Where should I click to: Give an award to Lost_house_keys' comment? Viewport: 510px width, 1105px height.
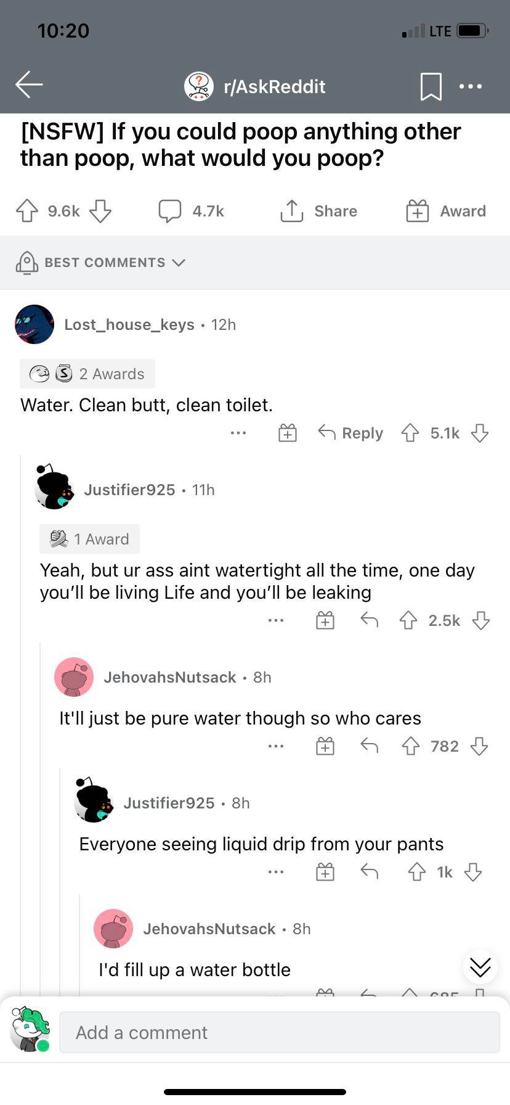click(287, 433)
